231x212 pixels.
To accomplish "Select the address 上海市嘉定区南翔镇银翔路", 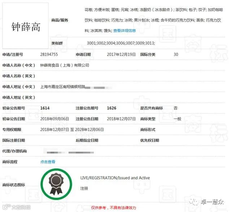I will (x=62, y=87).
